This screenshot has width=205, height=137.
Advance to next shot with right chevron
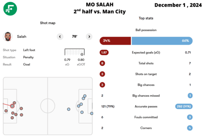coord(89,37)
